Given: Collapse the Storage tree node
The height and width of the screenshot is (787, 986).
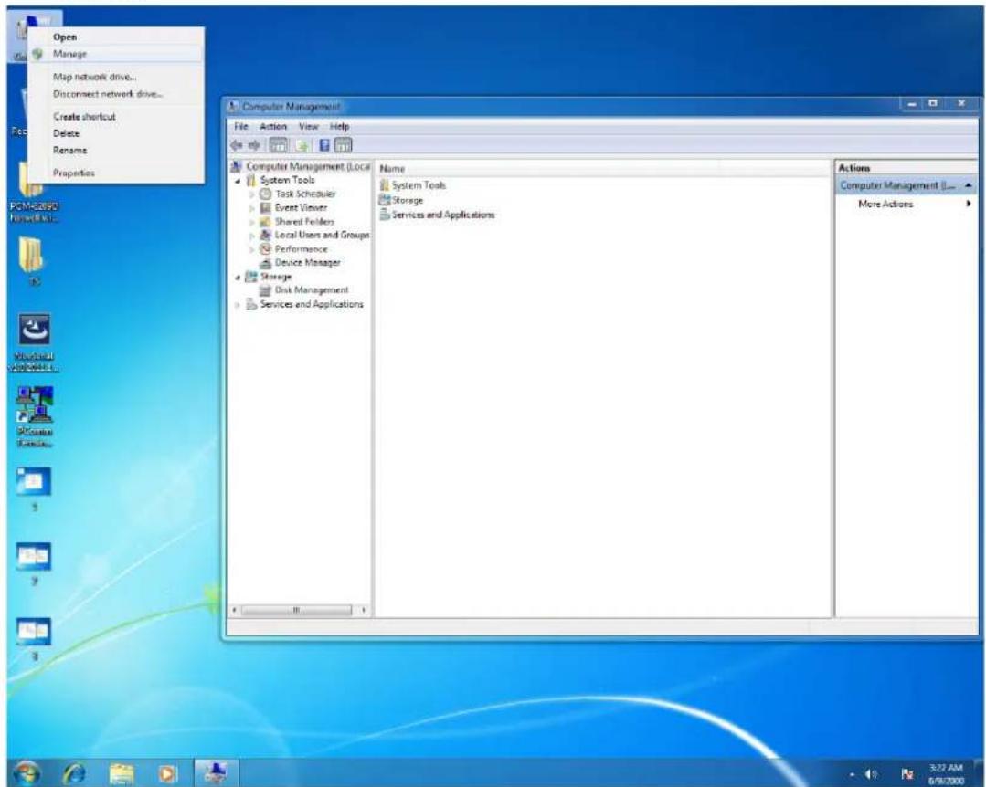Looking at the screenshot, I should pyautogui.click(x=238, y=278).
